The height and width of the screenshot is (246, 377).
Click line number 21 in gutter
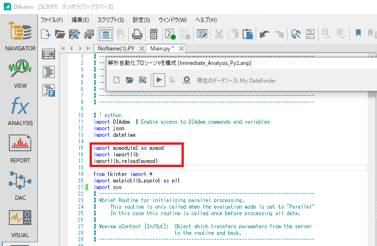coord(81,187)
